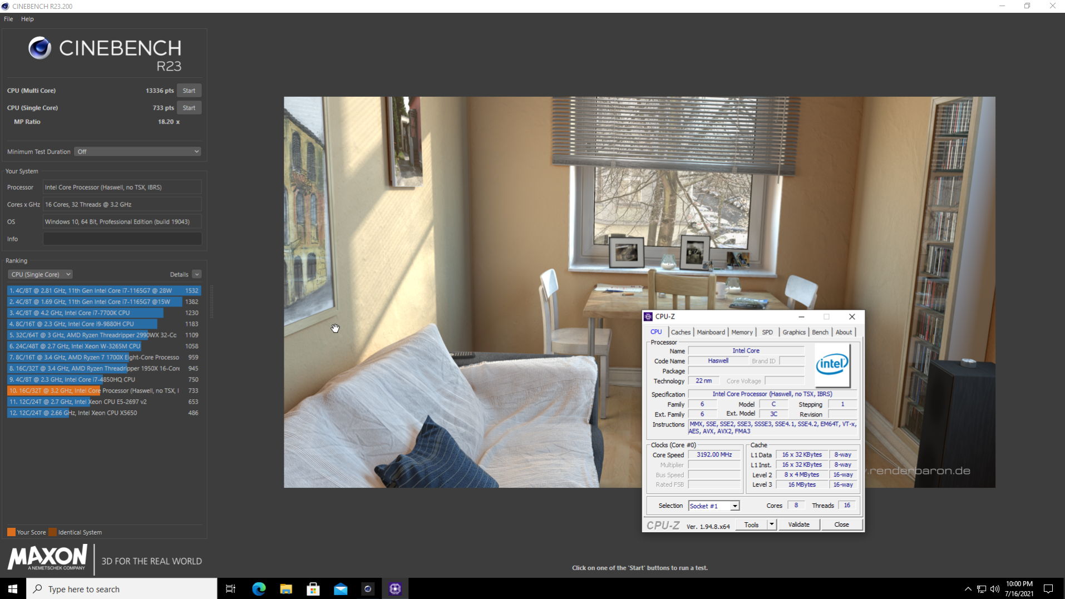Switch to CPU-Z taskbar icon
The width and height of the screenshot is (1065, 599).
(x=395, y=589)
